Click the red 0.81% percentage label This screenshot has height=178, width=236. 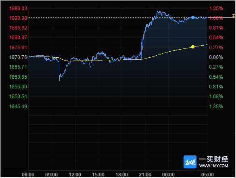point(216,28)
